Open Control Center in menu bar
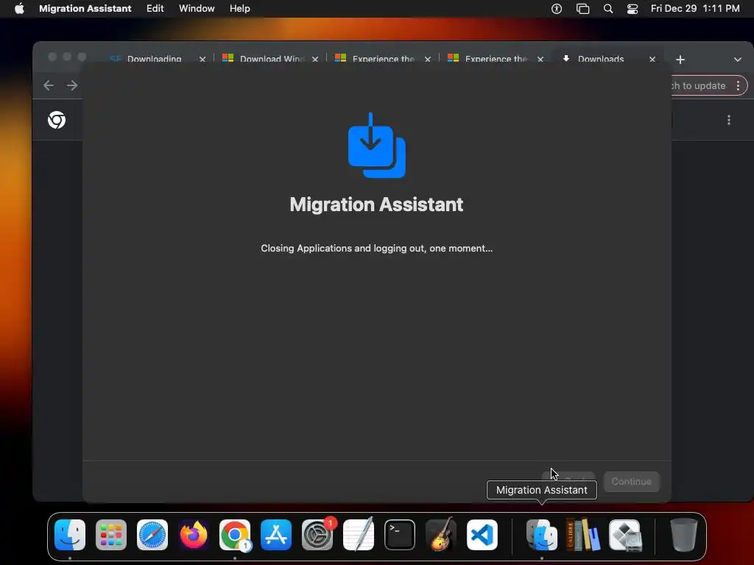 tap(633, 9)
